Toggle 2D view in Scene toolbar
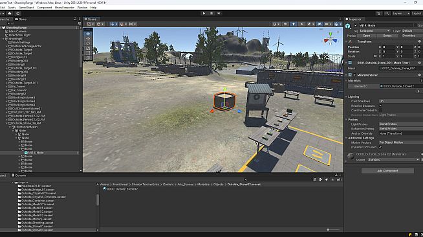Viewport: 423px width, 237px height. (285, 24)
